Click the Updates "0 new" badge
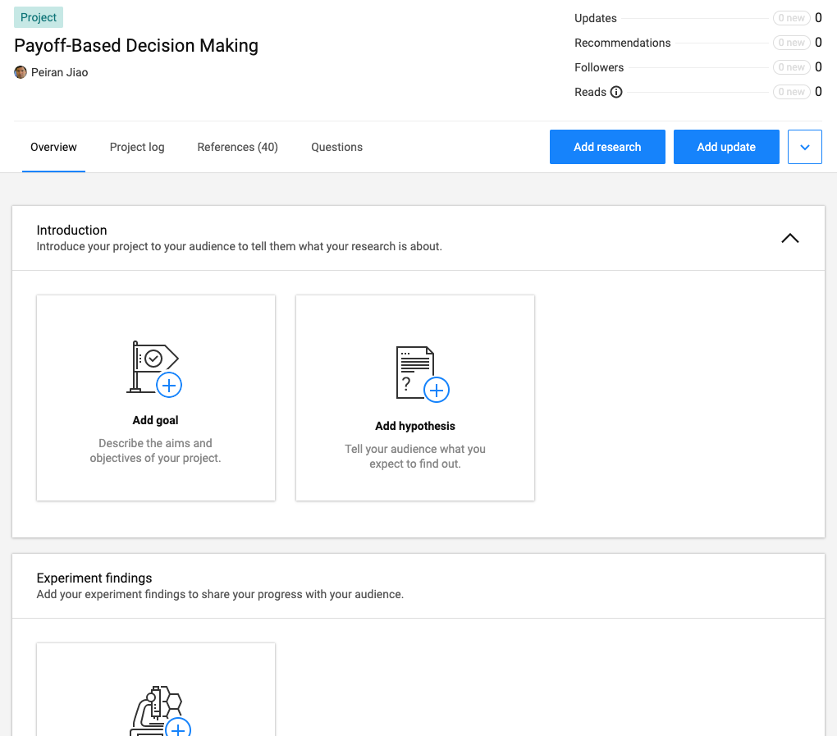This screenshot has width=837, height=736. [x=791, y=18]
